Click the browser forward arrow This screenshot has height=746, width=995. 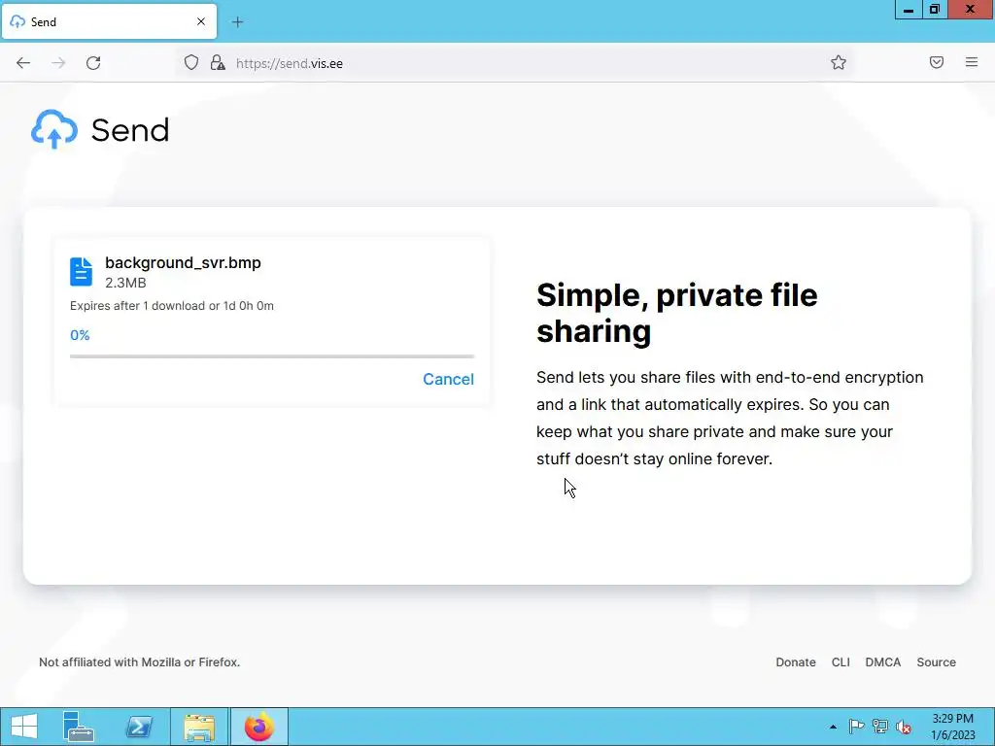pos(58,63)
